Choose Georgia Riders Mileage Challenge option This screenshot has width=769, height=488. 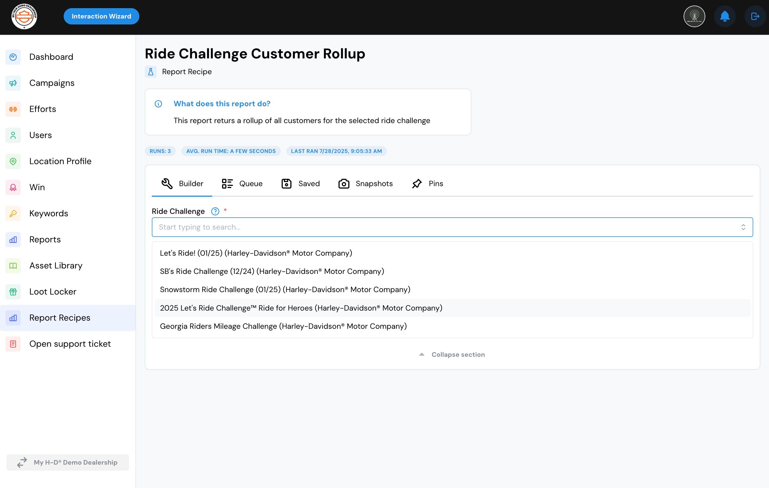(283, 326)
